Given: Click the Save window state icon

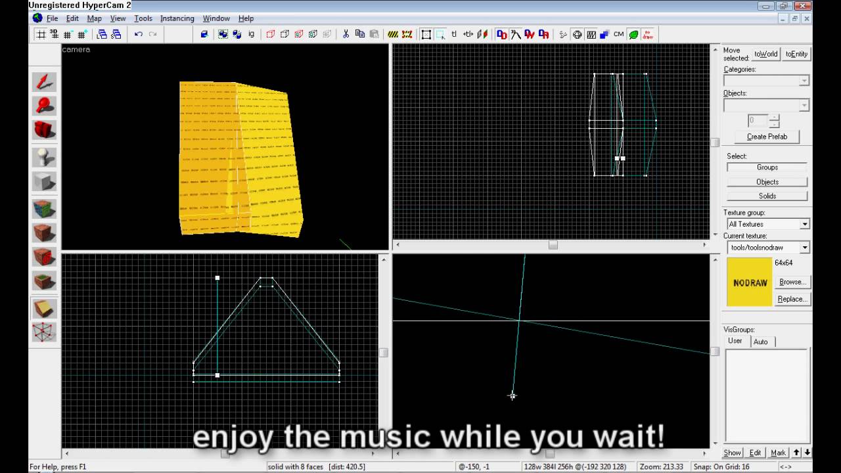Looking at the screenshot, I should click(116, 34).
